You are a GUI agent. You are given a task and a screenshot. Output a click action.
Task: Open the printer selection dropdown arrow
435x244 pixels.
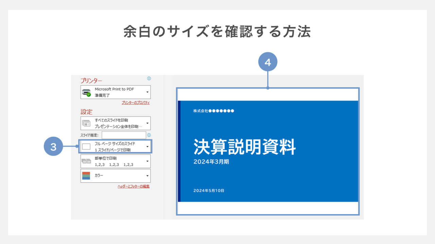(x=147, y=92)
